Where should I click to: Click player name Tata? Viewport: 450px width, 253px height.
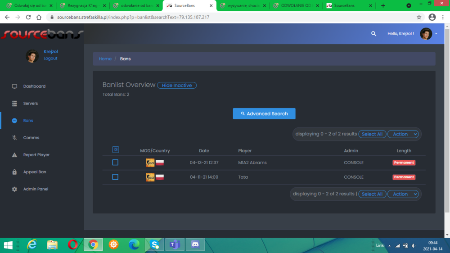[x=243, y=177]
